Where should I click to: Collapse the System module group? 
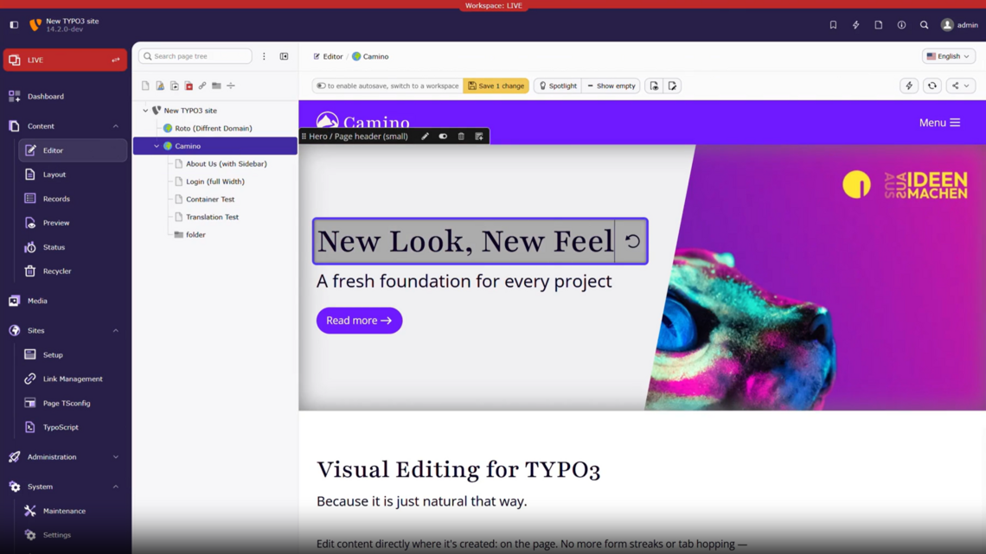[116, 487]
